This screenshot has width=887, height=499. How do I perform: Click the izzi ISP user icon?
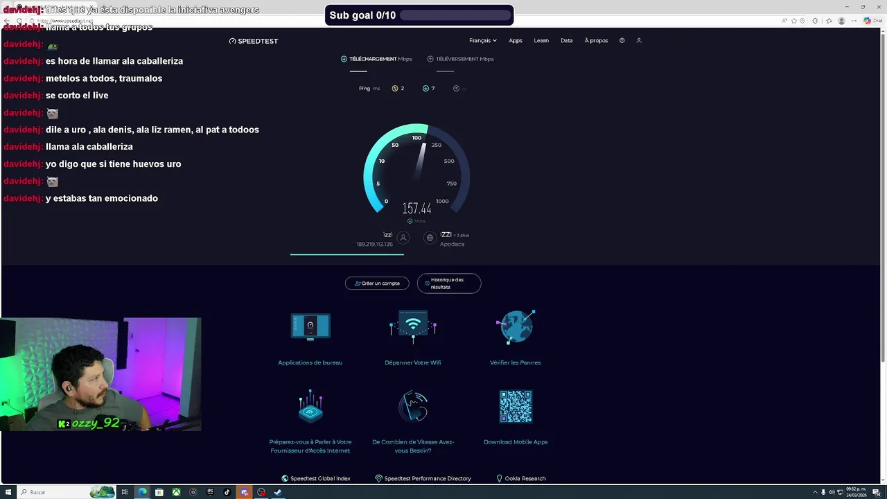403,238
